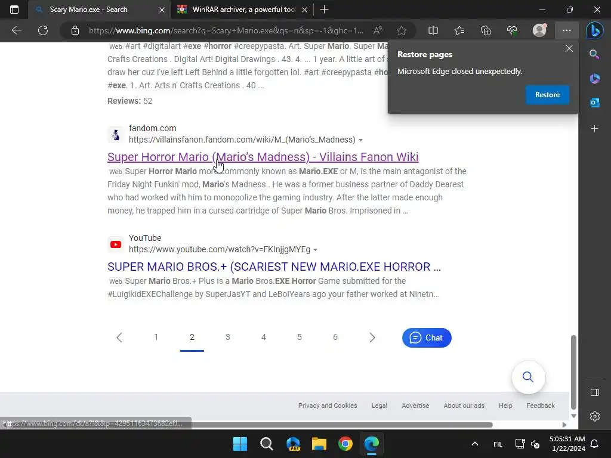Open sidebar settings gear
Viewport: 611px width, 458px height.
[x=595, y=416]
